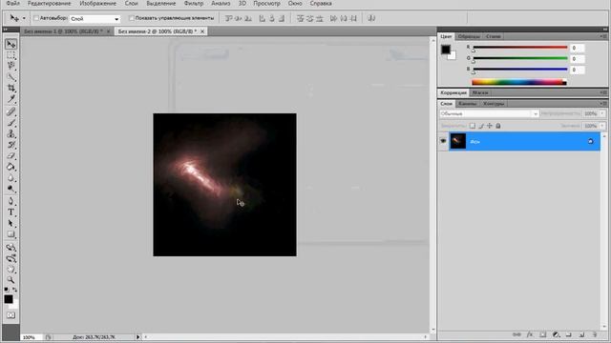Open the Фильтр menu
This screenshot has height=343, width=611.
coord(194,3)
